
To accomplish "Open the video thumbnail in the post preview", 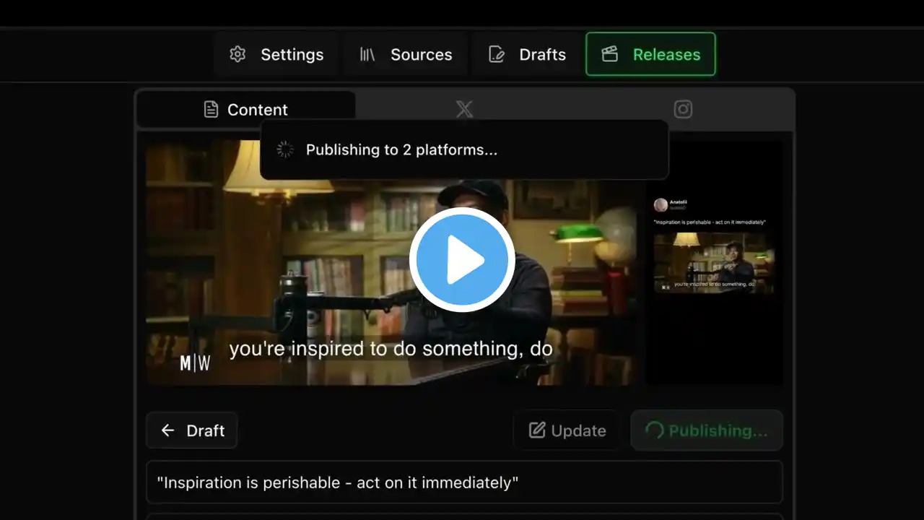I will coord(713,262).
